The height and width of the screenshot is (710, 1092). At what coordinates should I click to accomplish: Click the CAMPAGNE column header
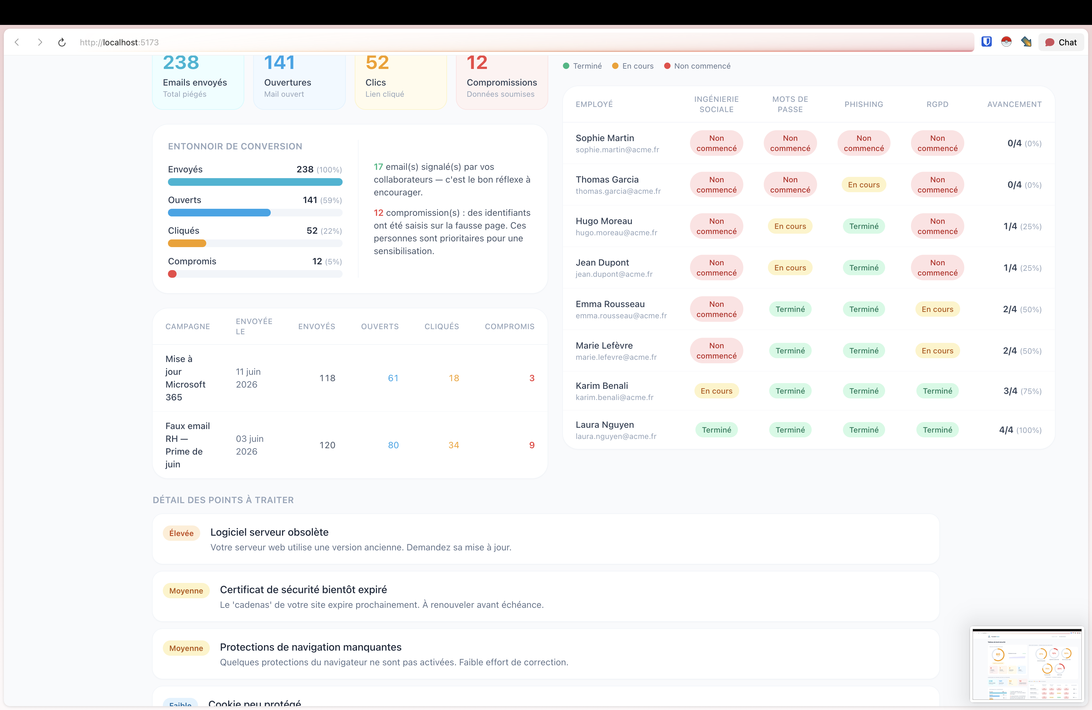pos(188,327)
